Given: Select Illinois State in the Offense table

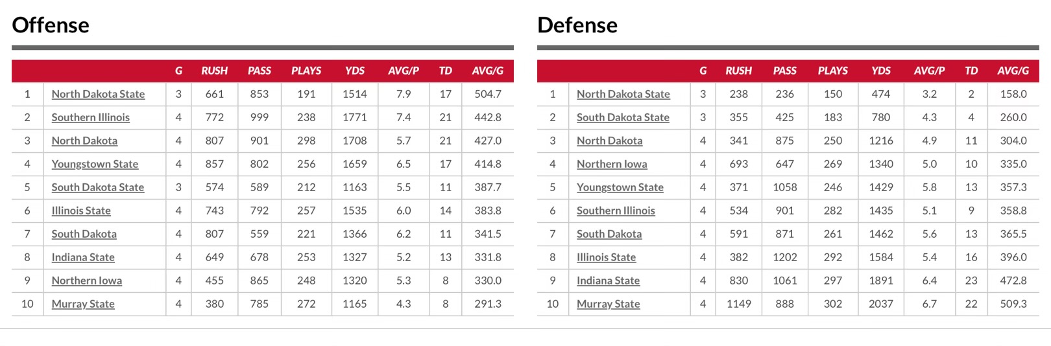Looking at the screenshot, I should point(81,211).
